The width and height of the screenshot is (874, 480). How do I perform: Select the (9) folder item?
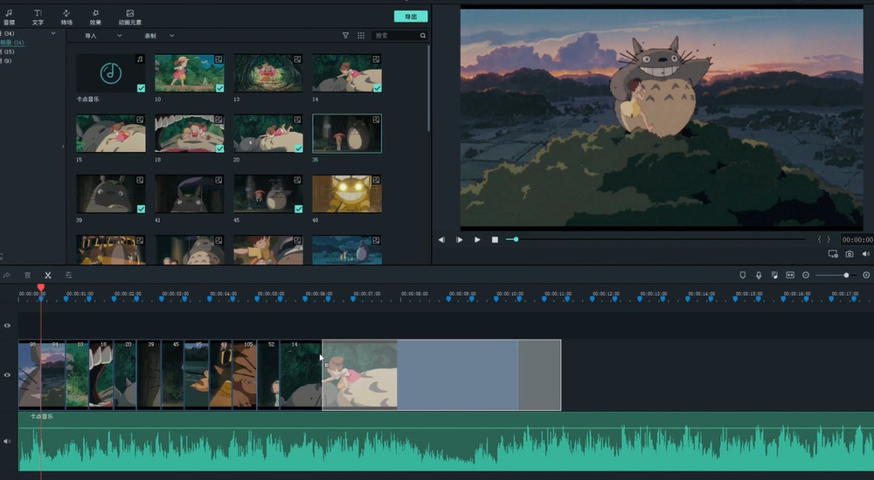click(x=7, y=61)
